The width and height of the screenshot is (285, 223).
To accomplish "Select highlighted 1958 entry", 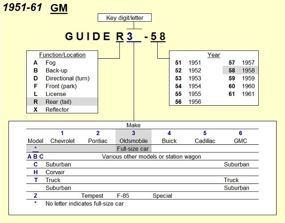I will point(240,70).
